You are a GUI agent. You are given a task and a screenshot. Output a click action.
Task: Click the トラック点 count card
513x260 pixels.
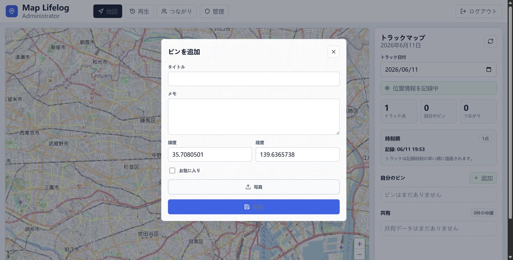pyautogui.click(x=399, y=111)
